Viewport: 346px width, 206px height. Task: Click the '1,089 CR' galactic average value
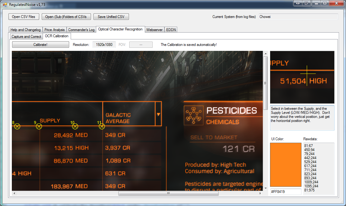118,161
